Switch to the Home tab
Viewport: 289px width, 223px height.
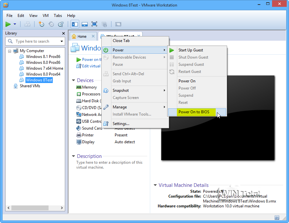(x=81, y=36)
